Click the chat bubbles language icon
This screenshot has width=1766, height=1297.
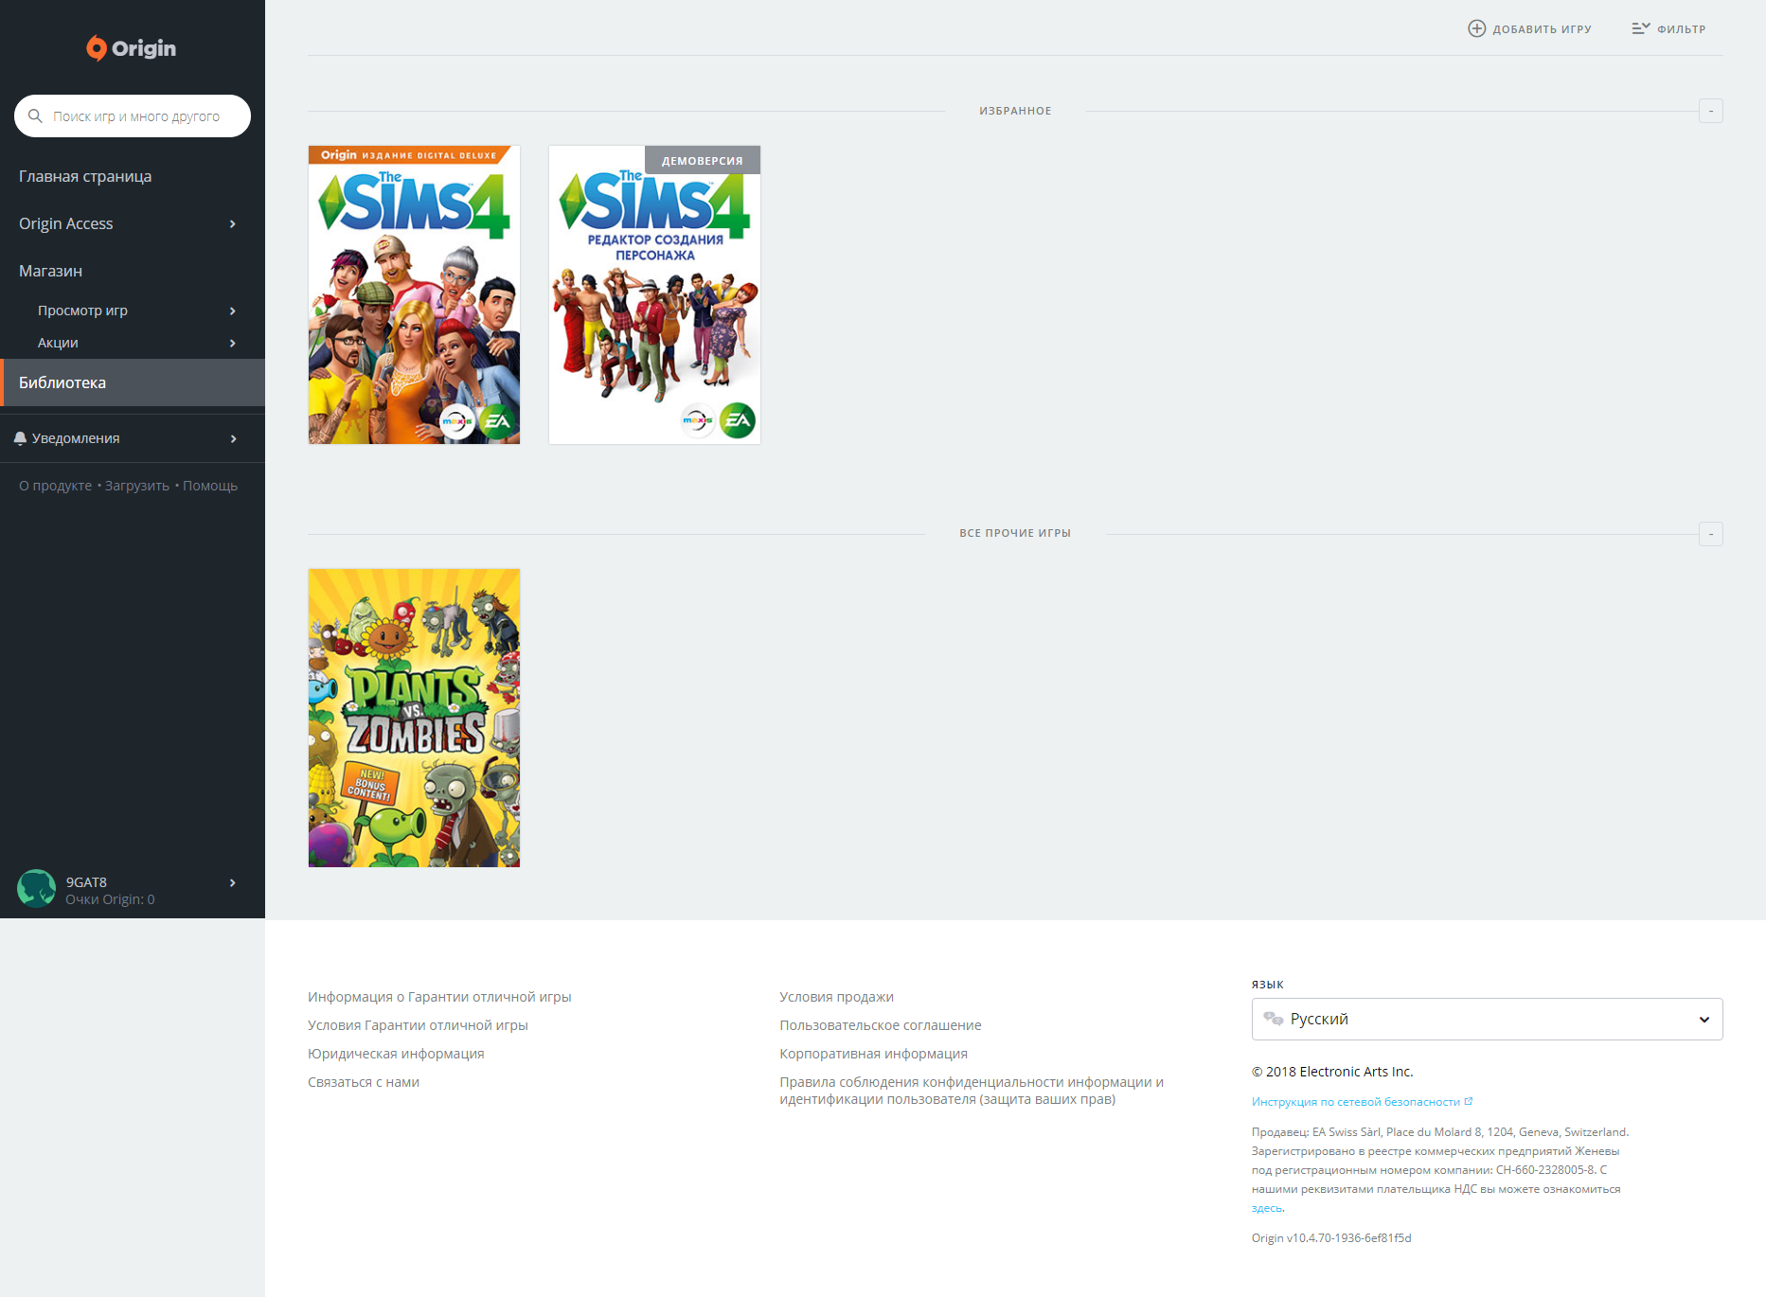[x=1273, y=1019]
